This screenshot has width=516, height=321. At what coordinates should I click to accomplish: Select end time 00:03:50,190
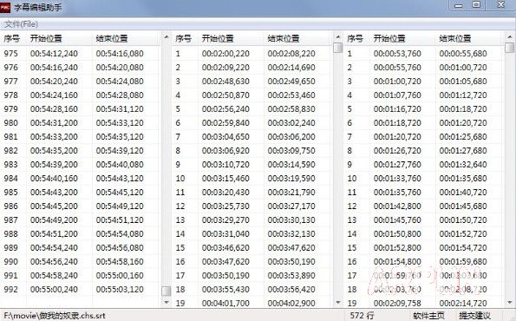(291, 261)
